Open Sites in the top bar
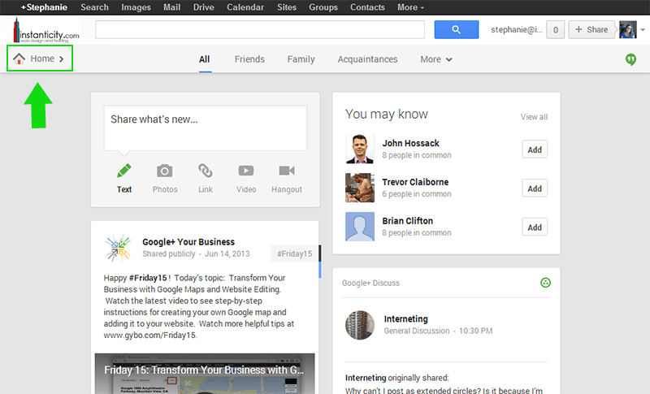 tap(287, 7)
